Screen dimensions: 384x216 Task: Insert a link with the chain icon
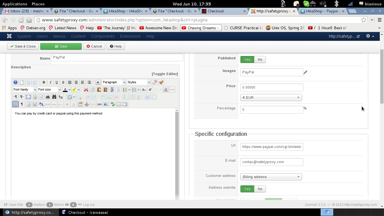click(x=100, y=104)
